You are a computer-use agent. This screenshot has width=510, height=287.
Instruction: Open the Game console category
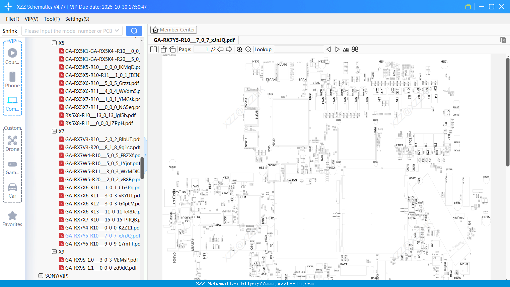12,167
